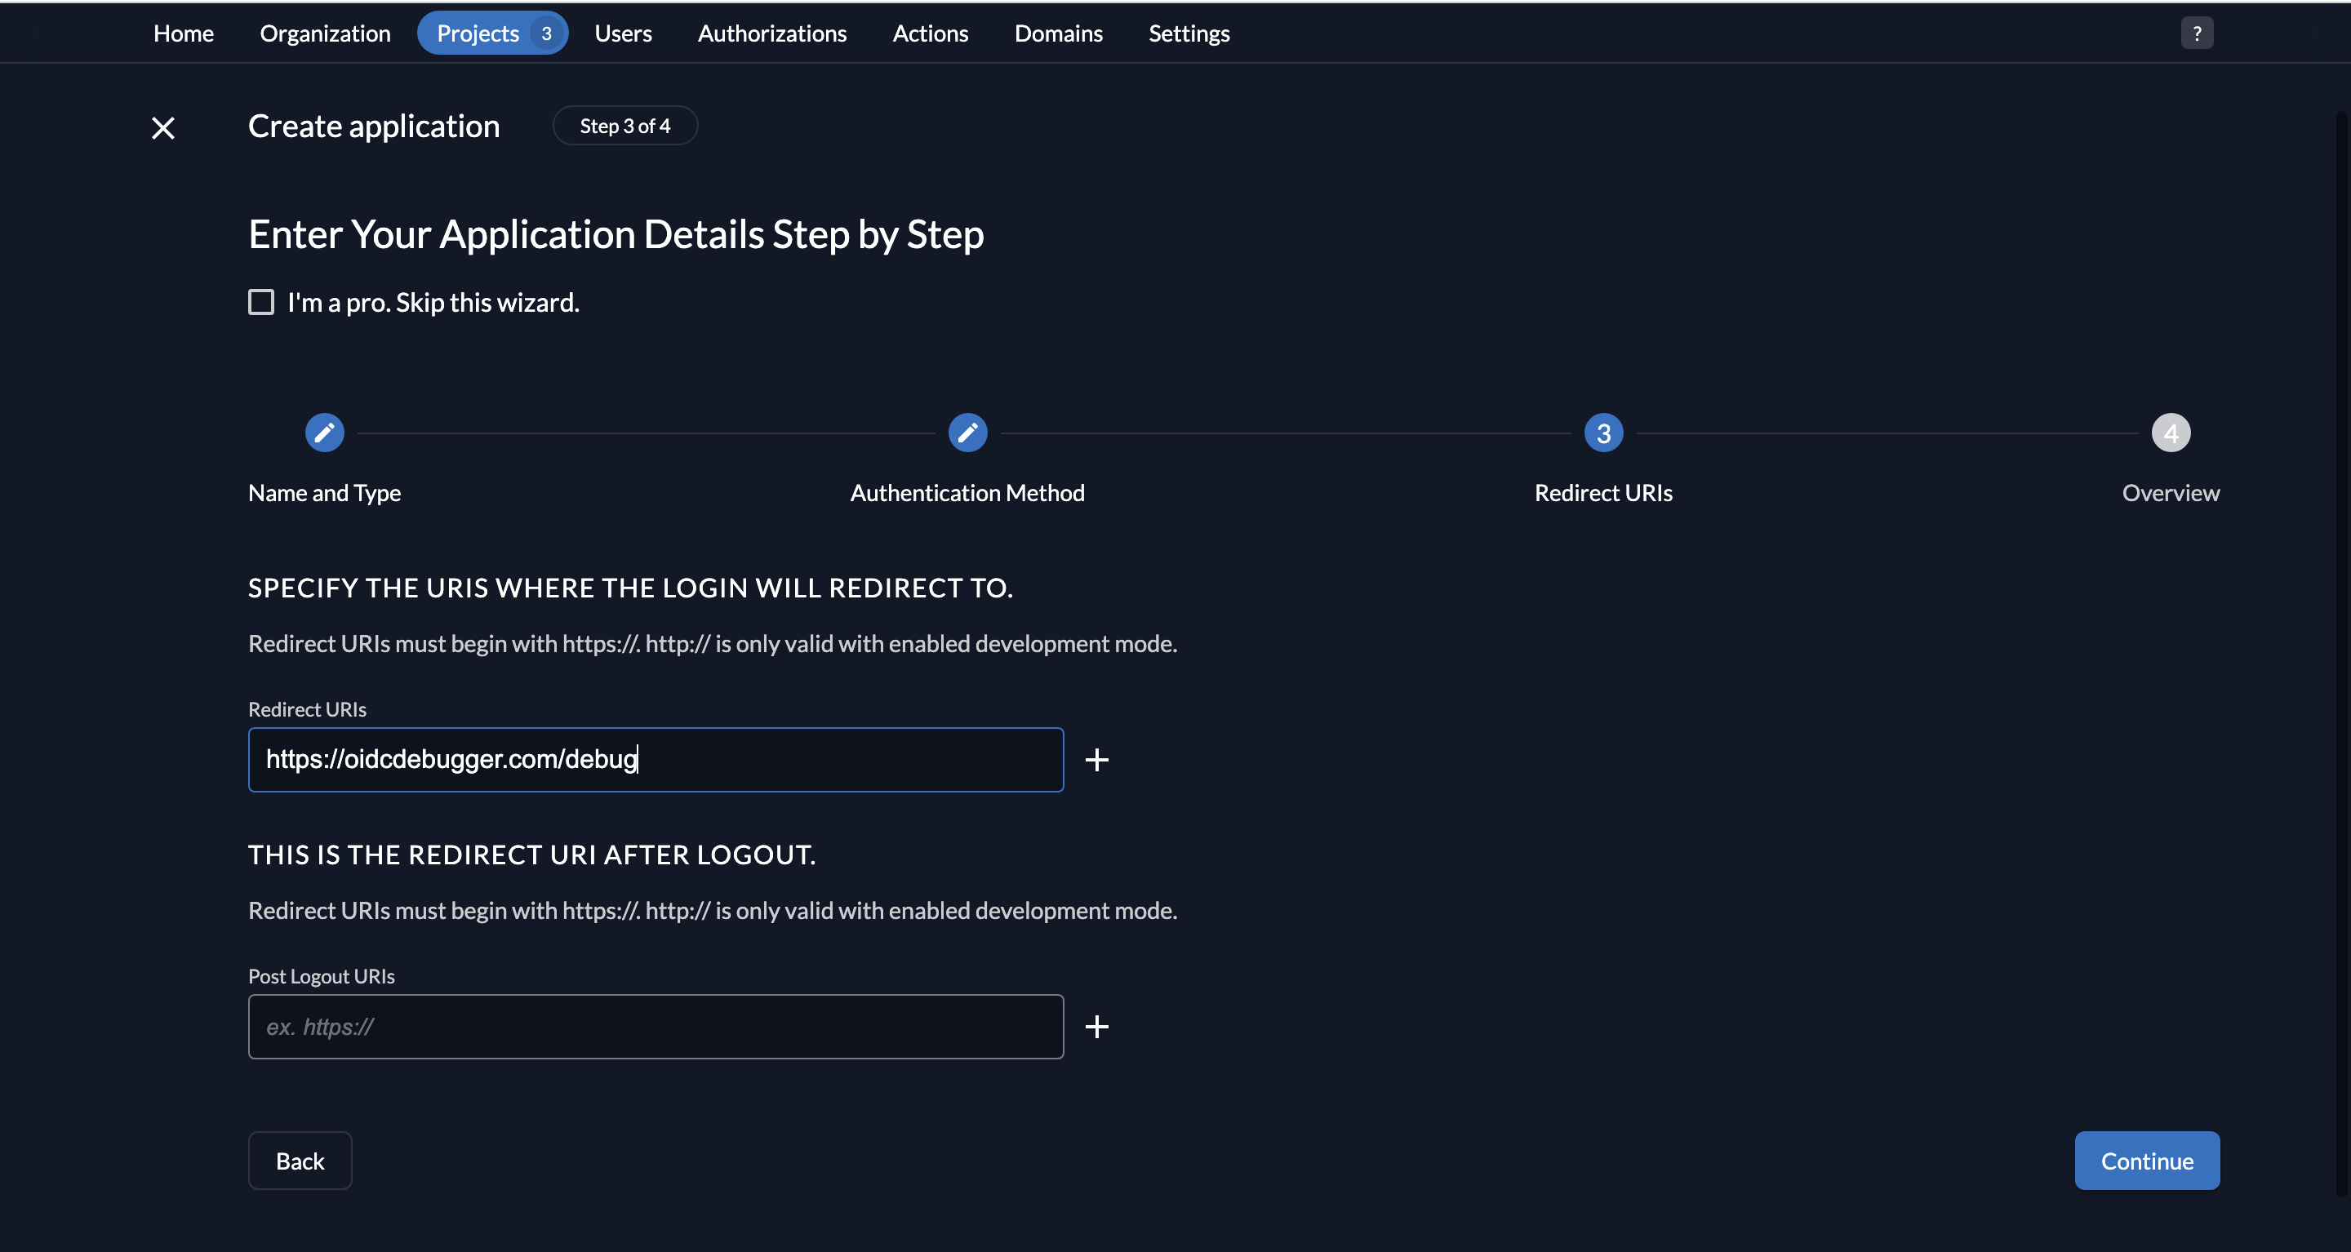Viewport: 2351px width, 1252px height.
Task: Enable the I'm a pro skip wizard checkbox
Action: pos(261,301)
